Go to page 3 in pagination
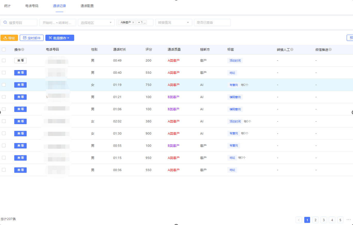Viewport: 353px width, 225px height. click(324, 220)
